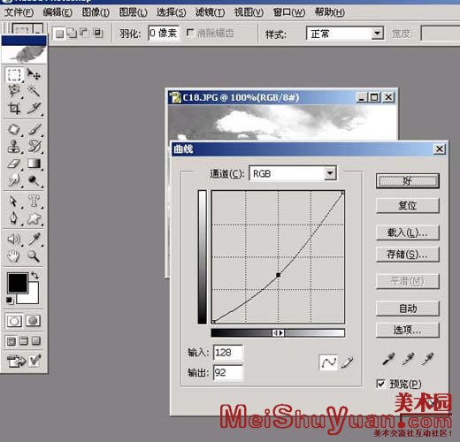
Task: Select the Path Selection arrow tool
Action: click(x=14, y=202)
